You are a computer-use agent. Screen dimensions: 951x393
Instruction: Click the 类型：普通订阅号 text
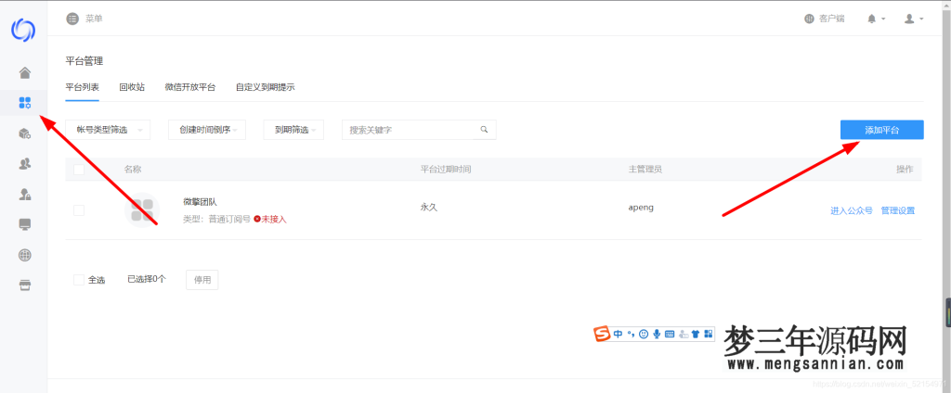click(x=217, y=219)
